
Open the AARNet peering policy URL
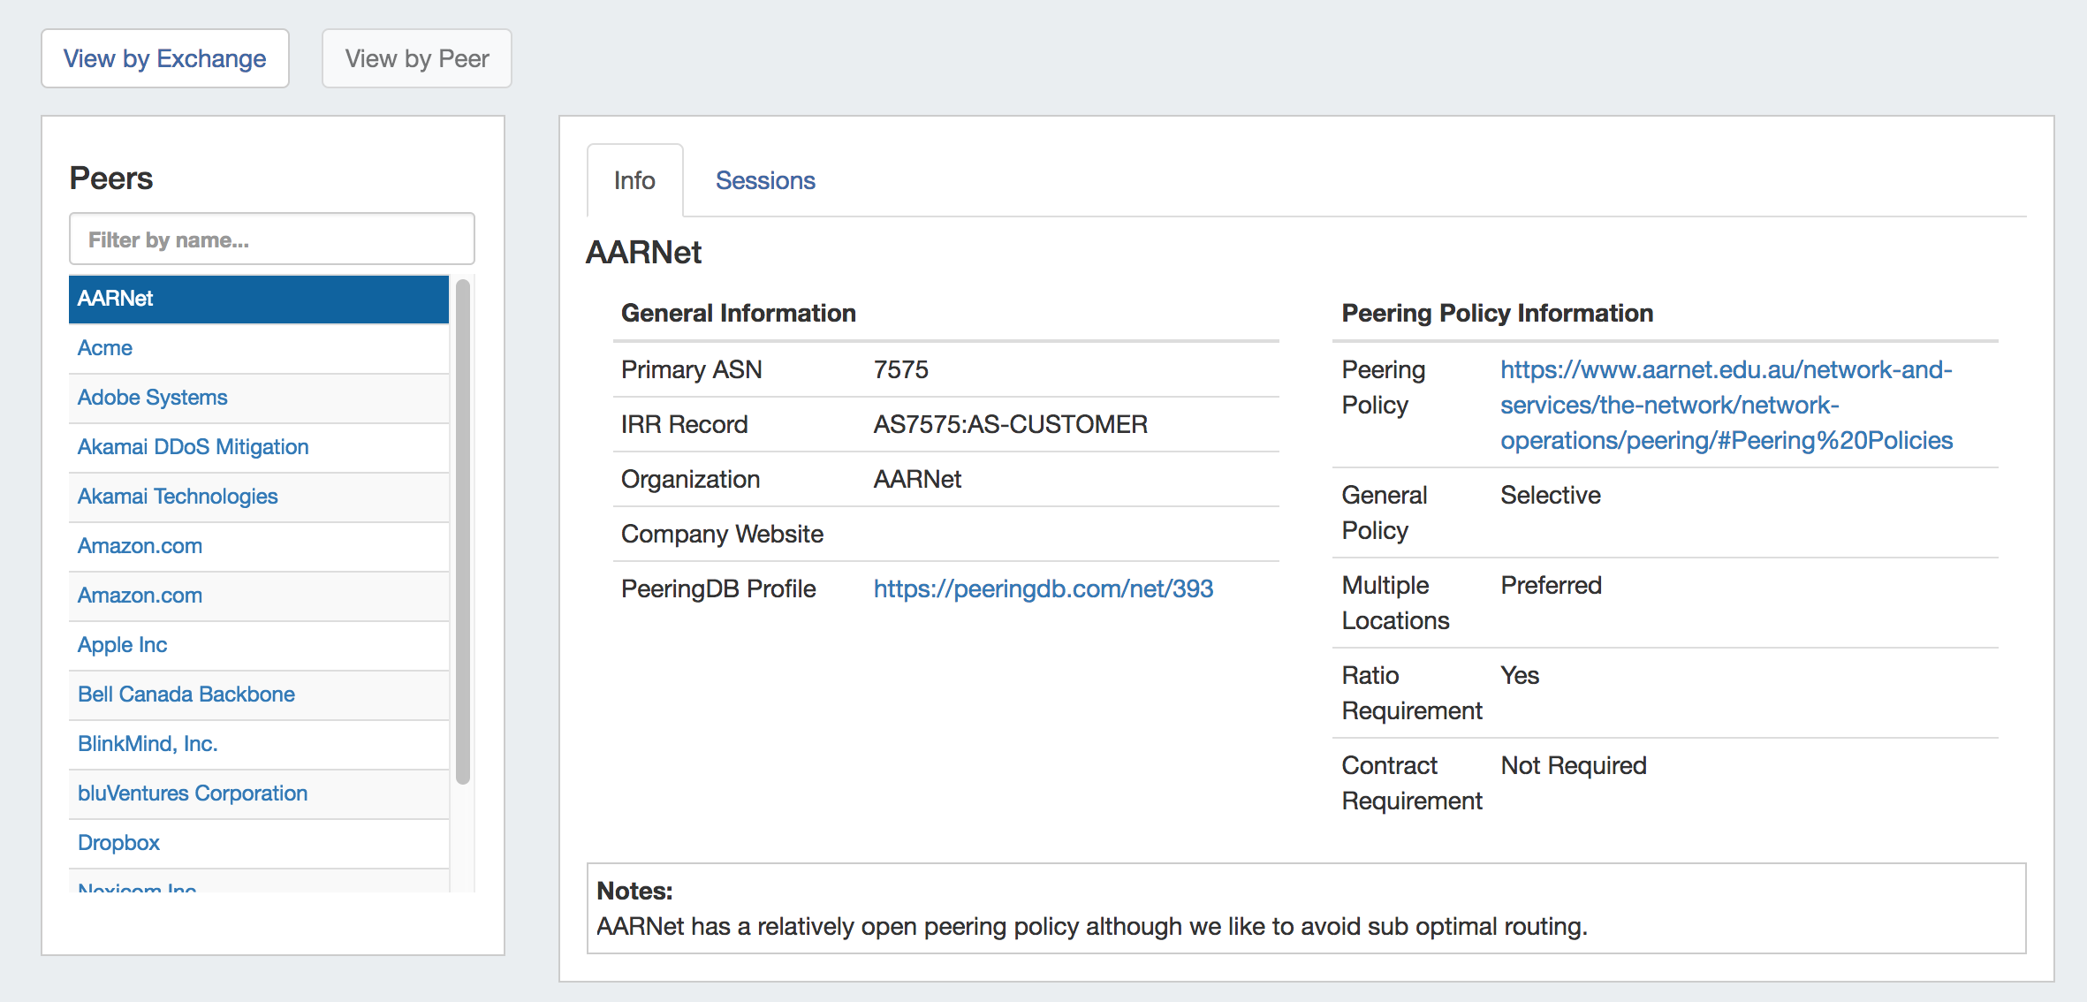[x=1726, y=405]
